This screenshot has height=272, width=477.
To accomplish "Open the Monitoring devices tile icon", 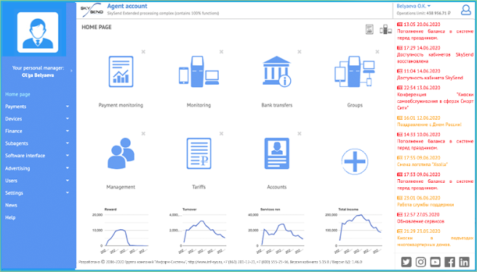I will [x=199, y=72].
